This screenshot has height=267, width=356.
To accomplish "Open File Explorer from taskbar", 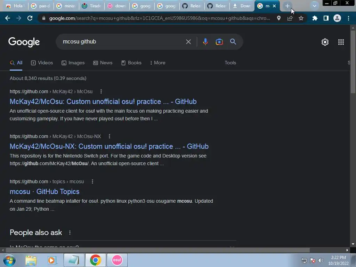I will (31, 260).
